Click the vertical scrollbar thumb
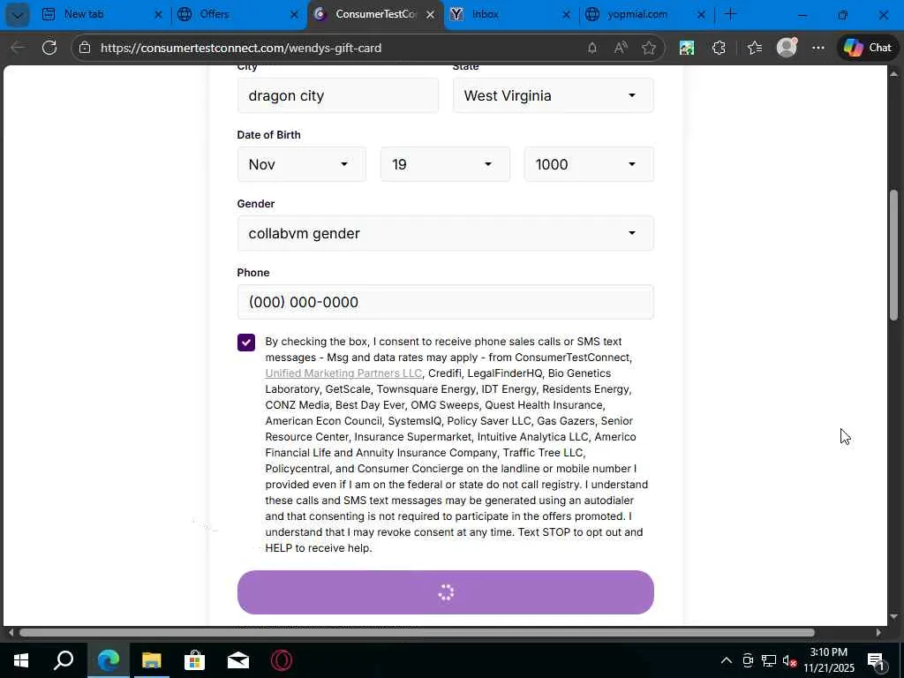 pyautogui.click(x=893, y=255)
